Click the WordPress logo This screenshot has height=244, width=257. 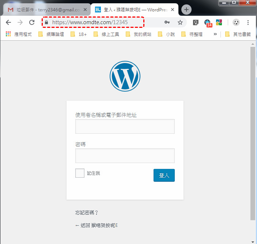pyautogui.click(x=125, y=76)
